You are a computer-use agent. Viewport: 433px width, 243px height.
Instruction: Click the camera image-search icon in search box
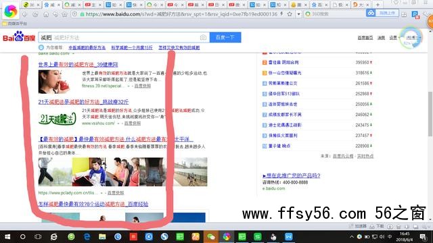(203, 38)
